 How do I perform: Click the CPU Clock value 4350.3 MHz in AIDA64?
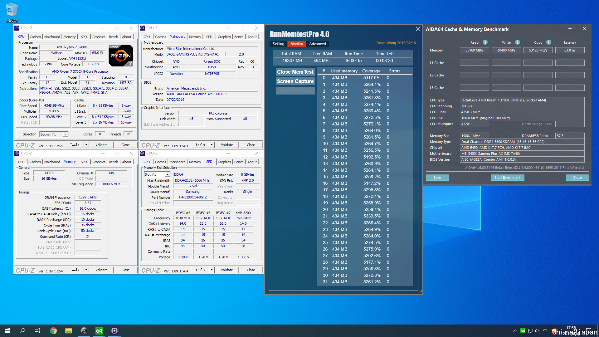[x=522, y=112]
